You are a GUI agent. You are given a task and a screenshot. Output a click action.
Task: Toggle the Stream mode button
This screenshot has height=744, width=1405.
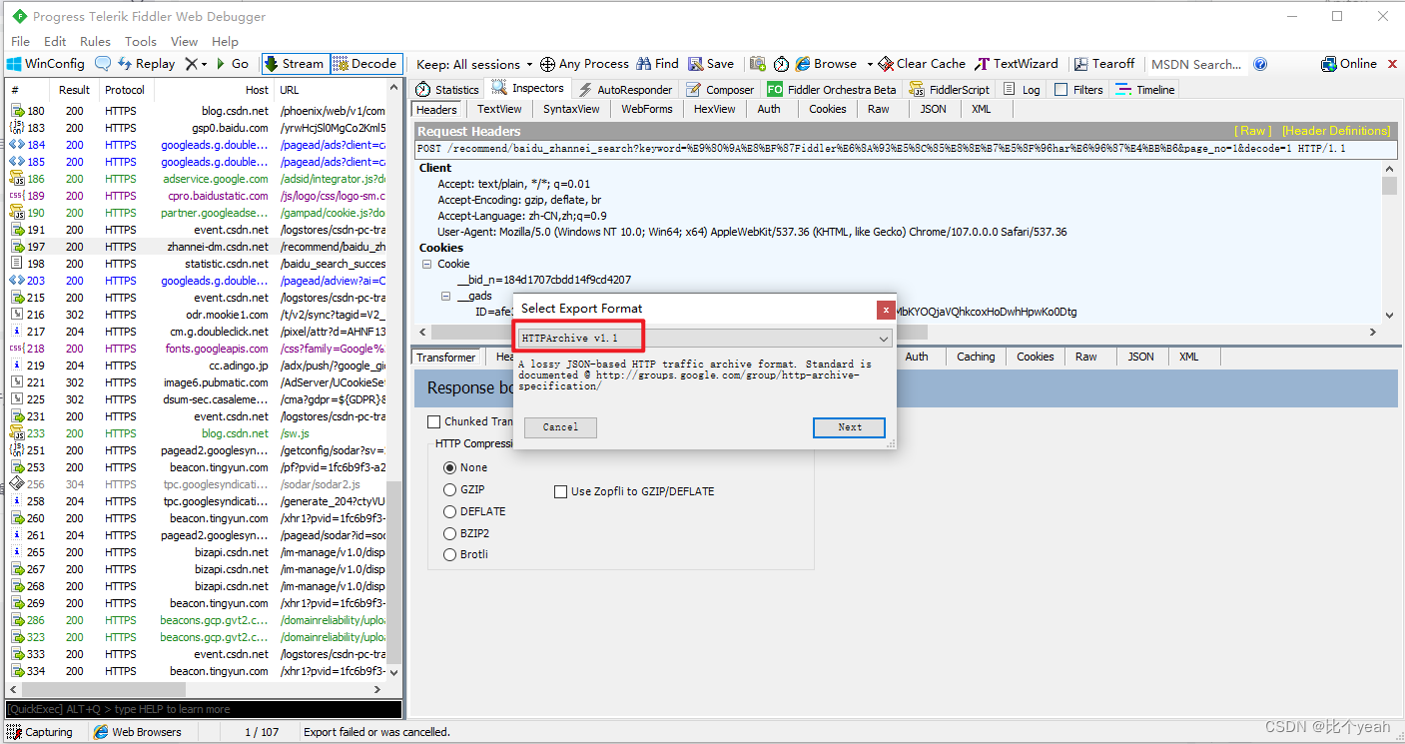click(x=296, y=63)
